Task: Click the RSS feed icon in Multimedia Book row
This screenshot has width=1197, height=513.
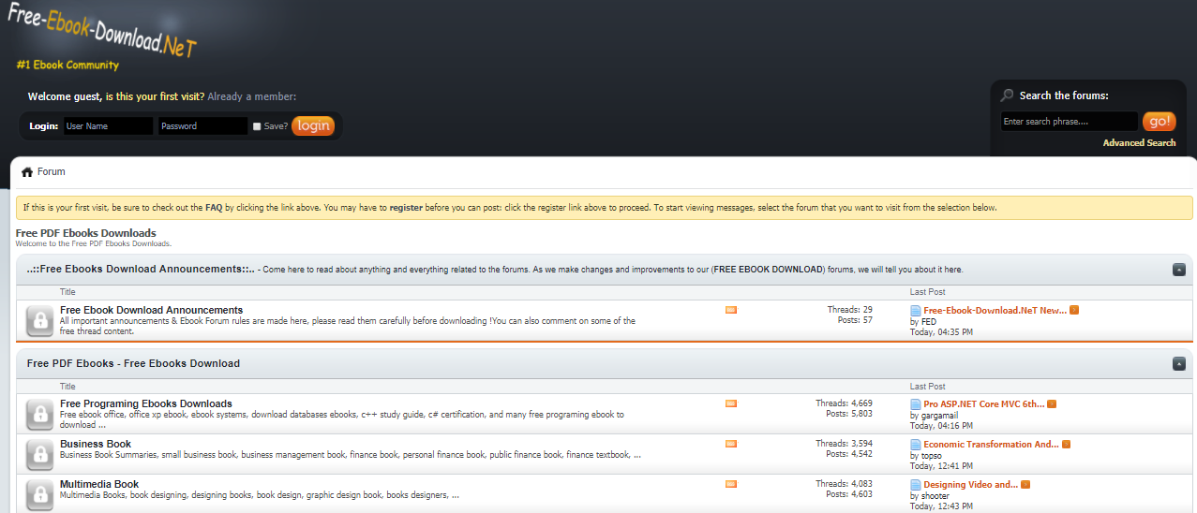Action: pyautogui.click(x=731, y=484)
